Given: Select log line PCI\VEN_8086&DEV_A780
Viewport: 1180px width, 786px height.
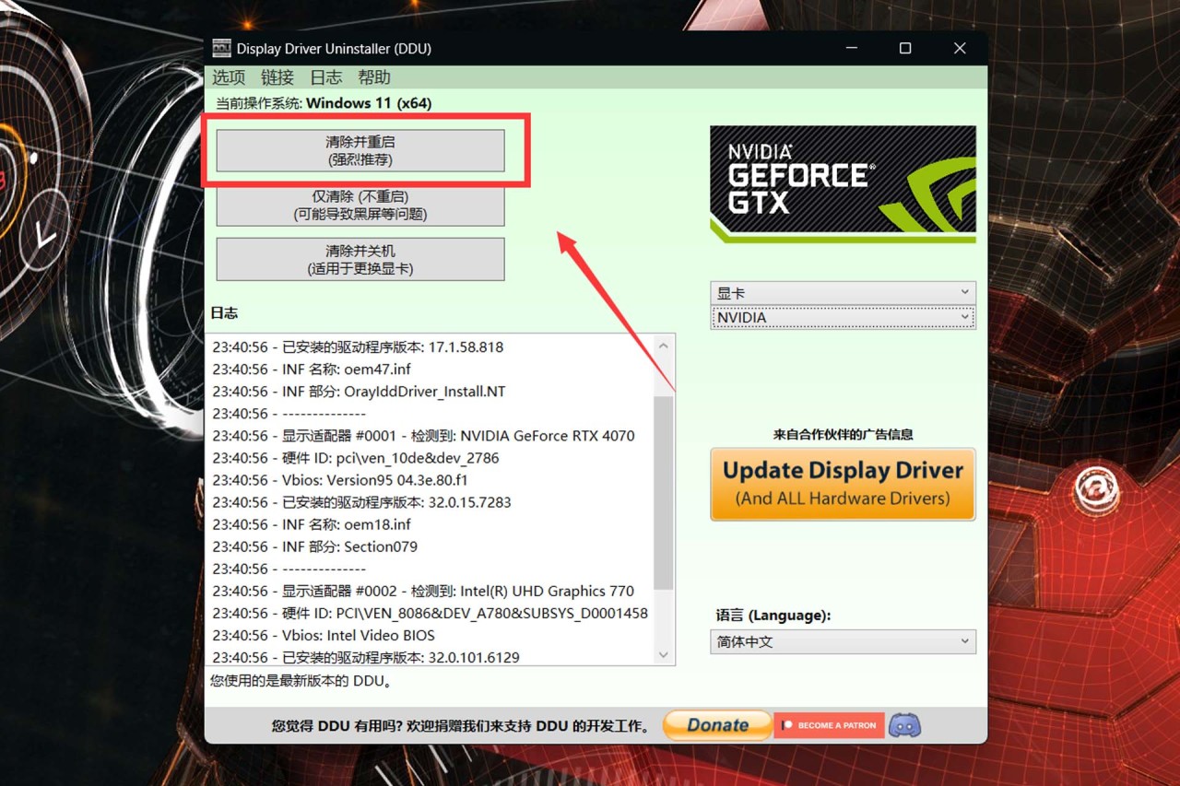Looking at the screenshot, I should [x=430, y=613].
